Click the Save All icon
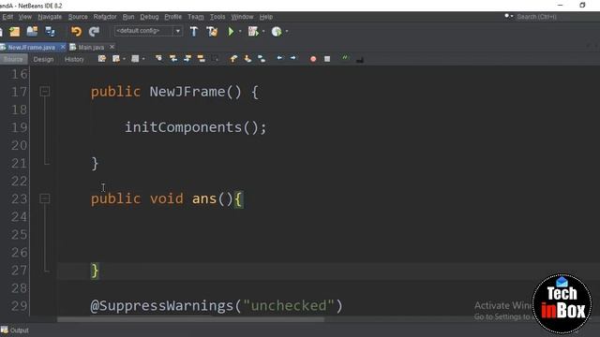Image resolution: width=600 pixels, height=337 pixels. pyautogui.click(x=50, y=31)
